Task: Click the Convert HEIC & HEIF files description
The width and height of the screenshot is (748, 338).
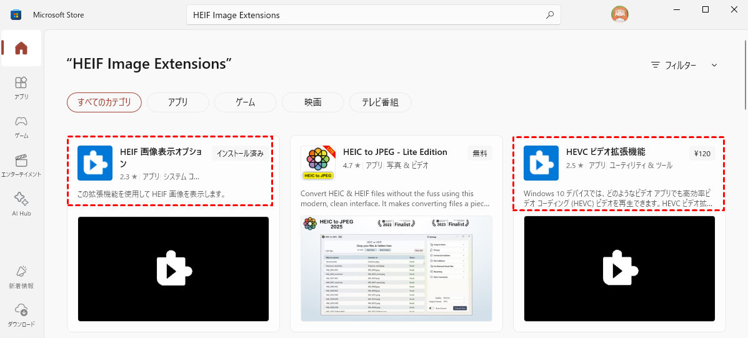Action: tap(396, 199)
